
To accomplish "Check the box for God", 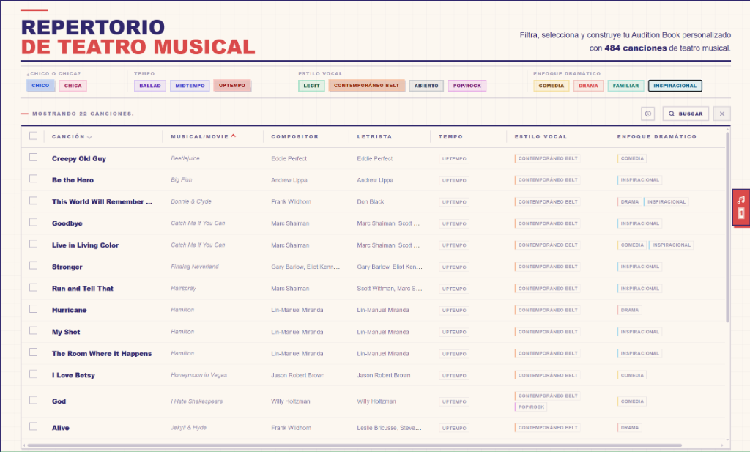I will 33,400.
